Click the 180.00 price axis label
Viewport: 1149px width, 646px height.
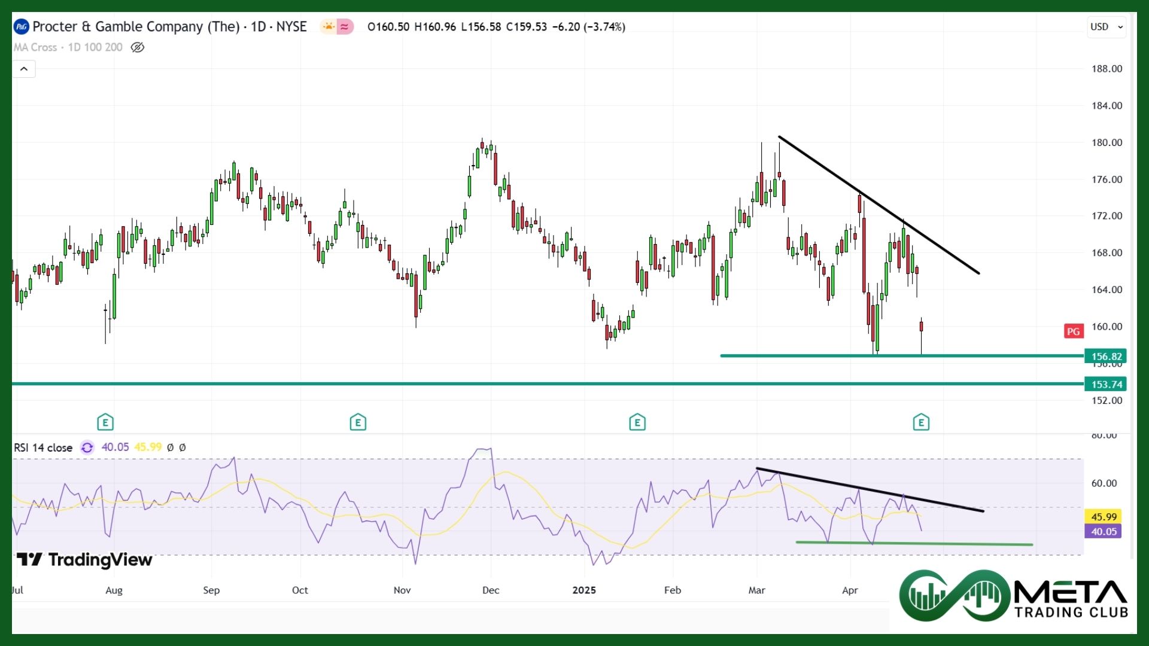click(1107, 142)
